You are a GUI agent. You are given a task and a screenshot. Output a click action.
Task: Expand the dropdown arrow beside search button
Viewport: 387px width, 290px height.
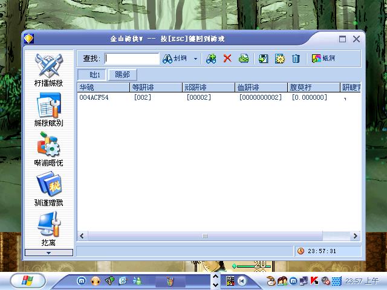point(195,59)
